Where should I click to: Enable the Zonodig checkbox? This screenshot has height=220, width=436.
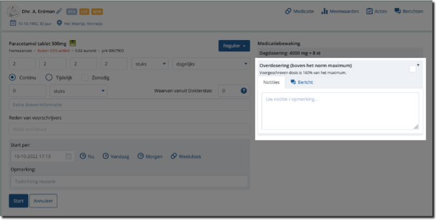pos(85,77)
